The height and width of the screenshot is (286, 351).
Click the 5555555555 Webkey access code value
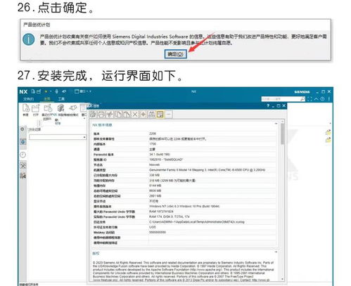click(158, 233)
